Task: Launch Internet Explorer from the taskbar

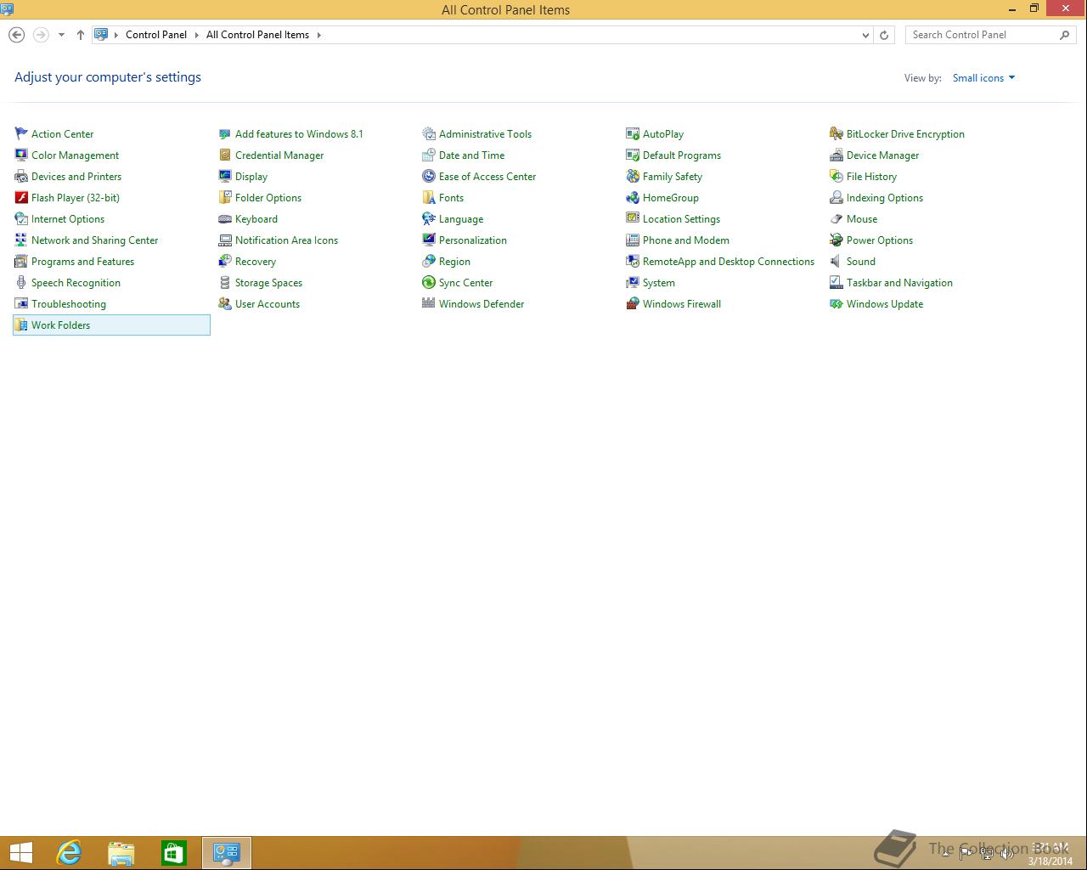Action: [69, 852]
